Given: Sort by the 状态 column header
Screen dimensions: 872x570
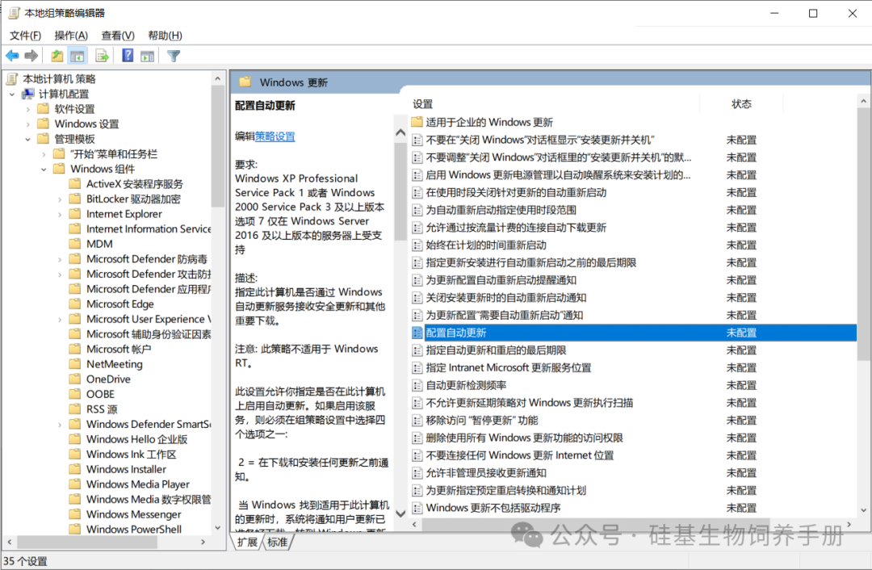Looking at the screenshot, I should point(741,104).
